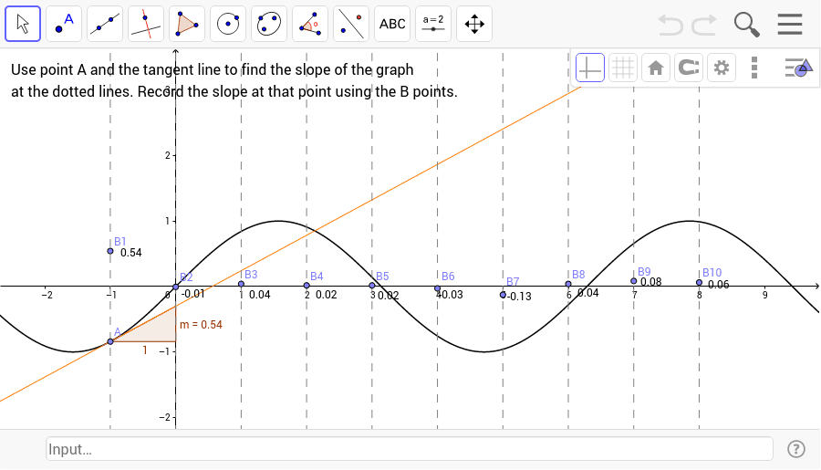Click the instruction text about point A

point(234,80)
